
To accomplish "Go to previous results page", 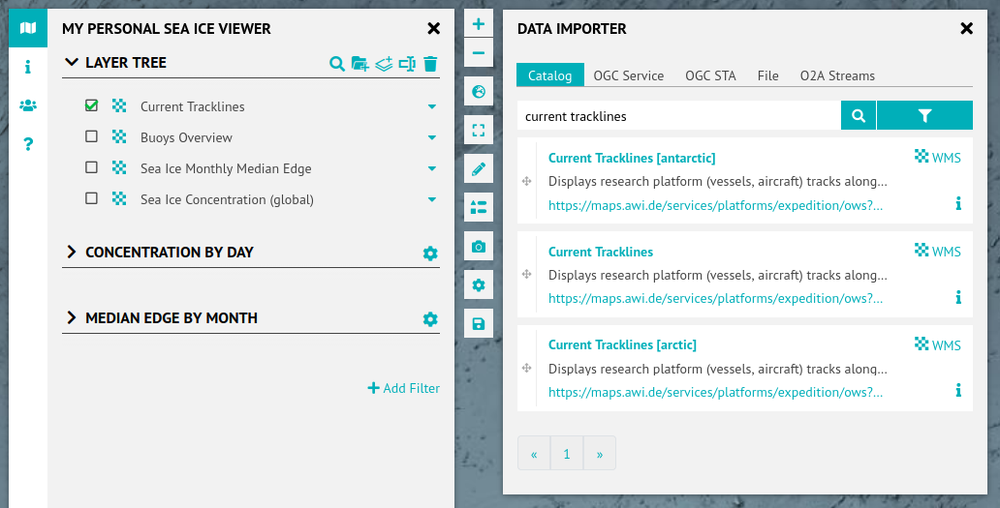I will (x=534, y=453).
